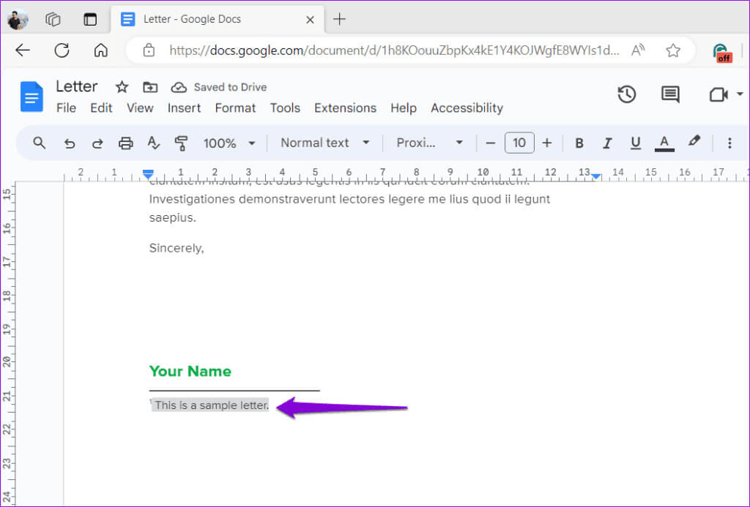Select the Paint format tool
This screenshot has height=507, width=750.
181,143
